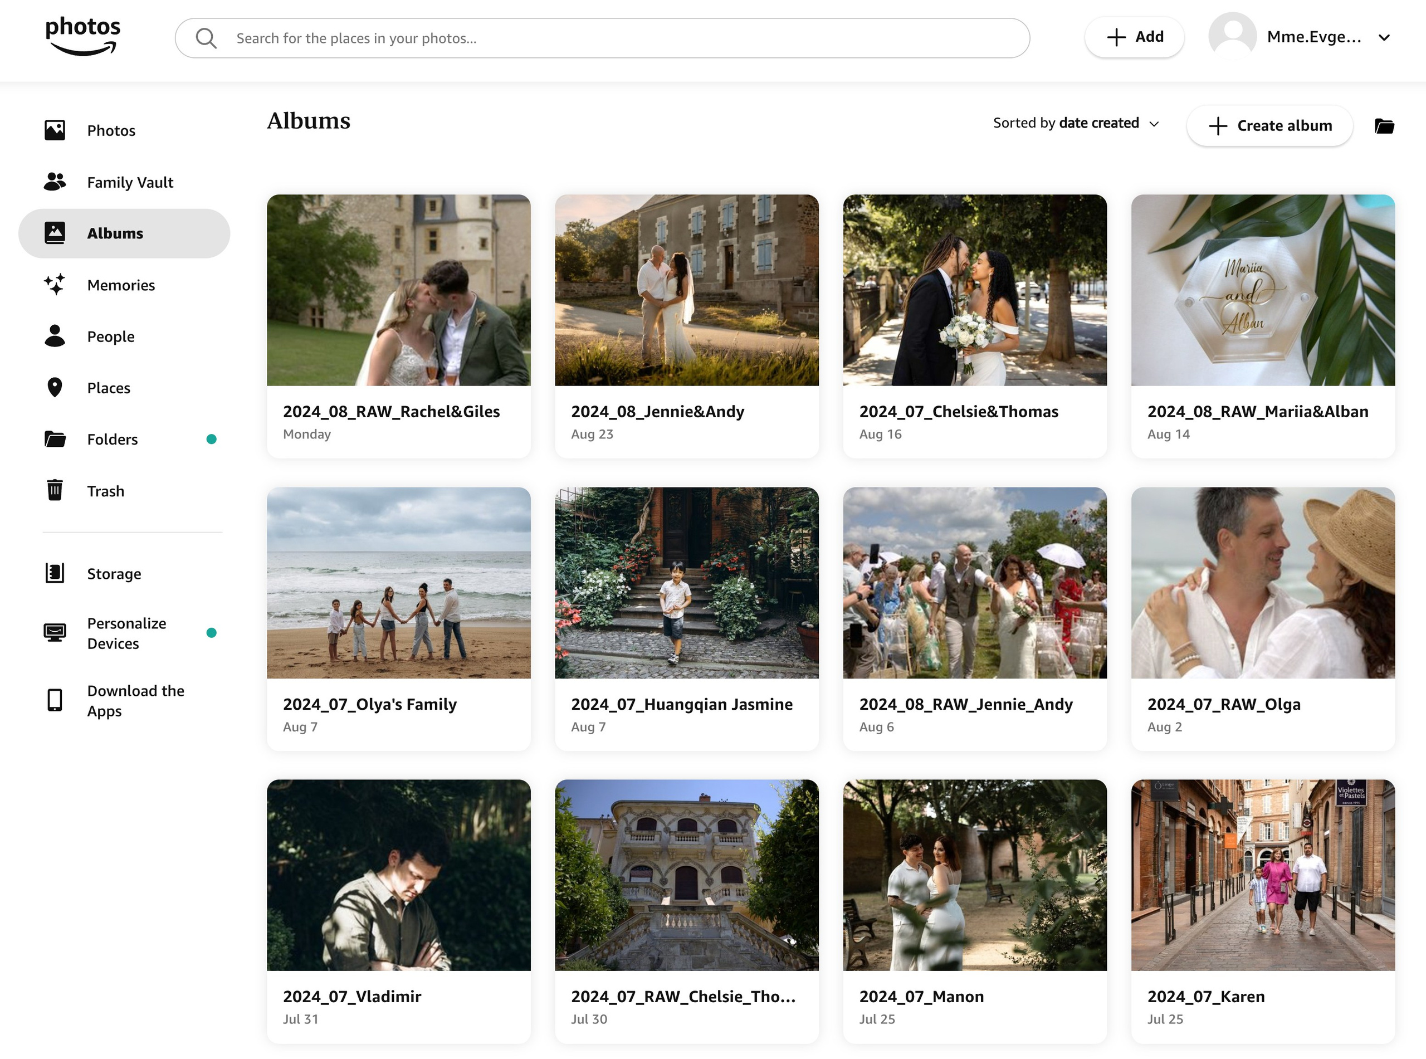Open the Photos section in sidebar

[x=111, y=130]
